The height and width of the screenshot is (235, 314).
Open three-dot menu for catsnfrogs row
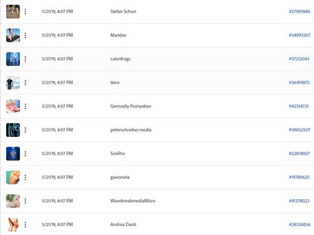point(25,59)
